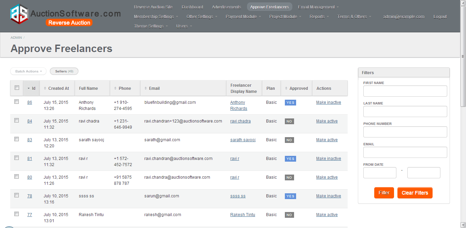Click email bluefinbuilding@gmail.com cell
Viewport: 466px width, 228px height.
170,102
